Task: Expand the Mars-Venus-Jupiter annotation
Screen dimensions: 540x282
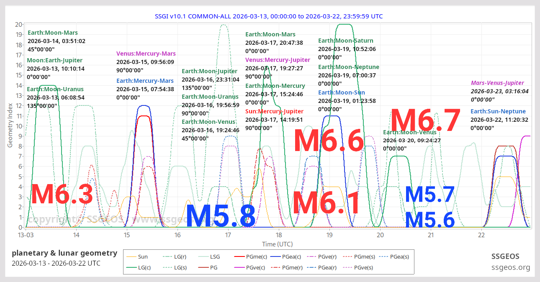Action: coord(498,82)
